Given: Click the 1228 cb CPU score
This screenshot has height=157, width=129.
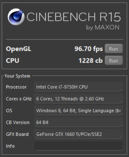Looking at the screenshot, I should pos(91,60).
